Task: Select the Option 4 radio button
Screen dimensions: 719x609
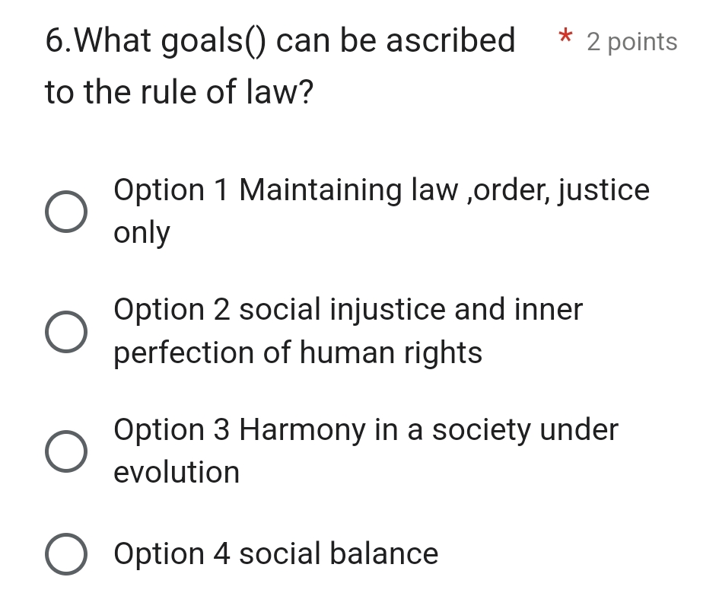Action: [x=67, y=553]
